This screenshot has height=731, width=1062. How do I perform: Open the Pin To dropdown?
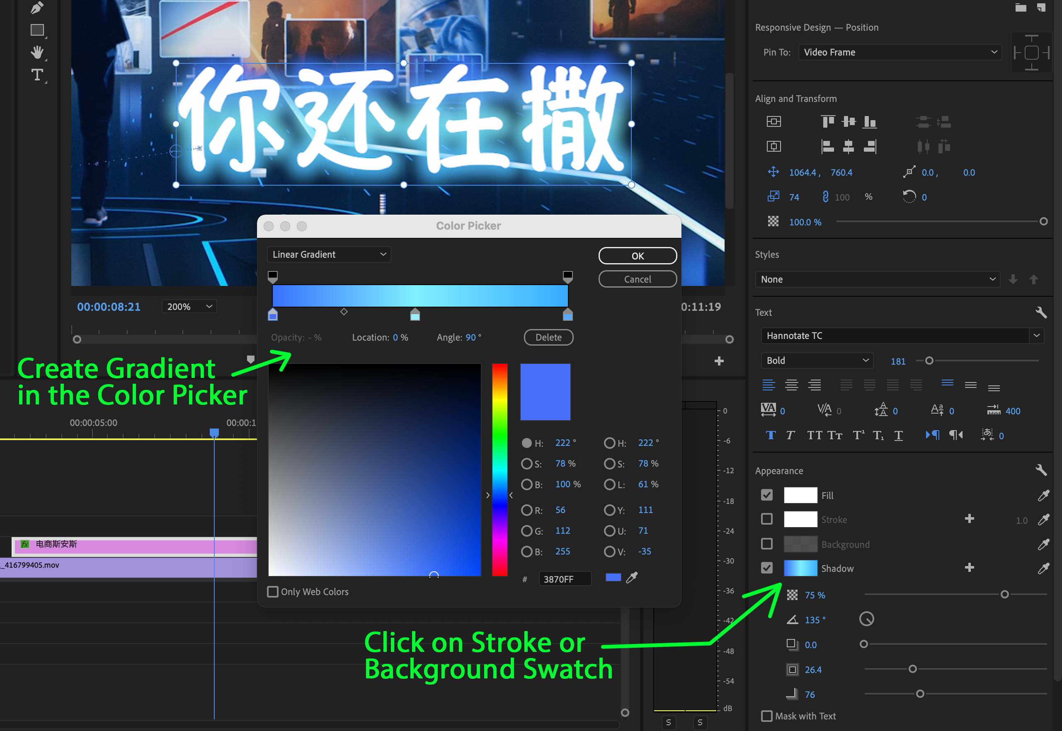(x=900, y=52)
